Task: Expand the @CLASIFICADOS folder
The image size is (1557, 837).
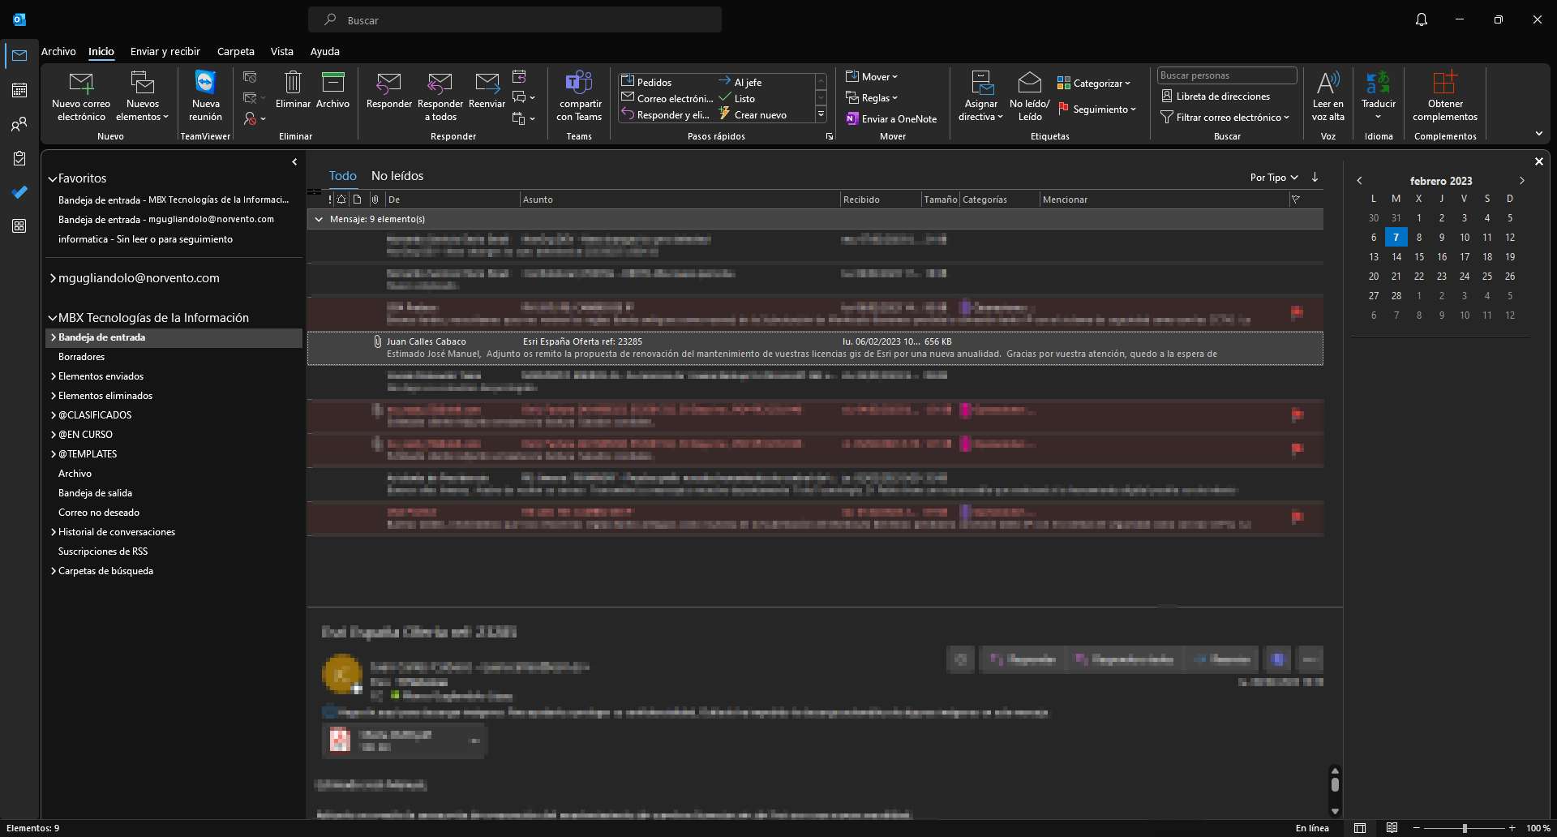Action: tap(54, 415)
